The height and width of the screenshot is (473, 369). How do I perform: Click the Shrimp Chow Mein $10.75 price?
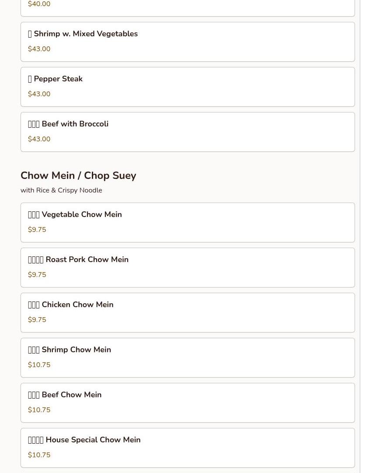pos(39,365)
